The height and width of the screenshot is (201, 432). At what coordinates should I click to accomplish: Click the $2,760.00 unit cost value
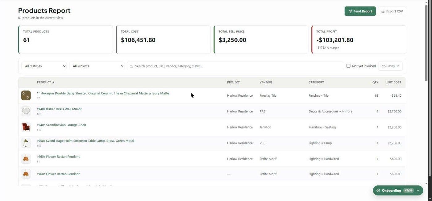pos(394,111)
